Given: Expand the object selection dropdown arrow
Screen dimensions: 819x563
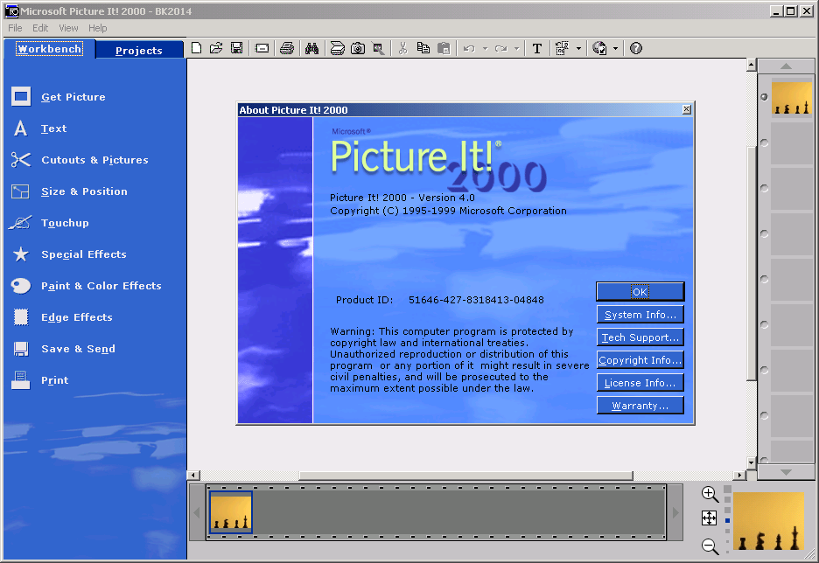Looking at the screenshot, I should 578,49.
